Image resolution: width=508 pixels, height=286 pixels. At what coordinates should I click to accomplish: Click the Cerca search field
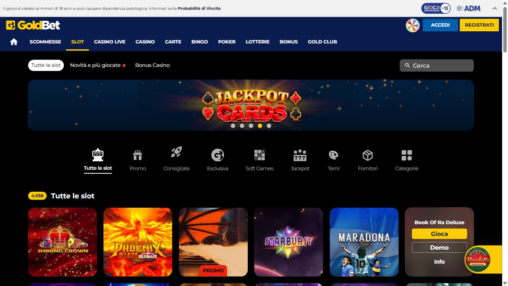pyautogui.click(x=436, y=65)
